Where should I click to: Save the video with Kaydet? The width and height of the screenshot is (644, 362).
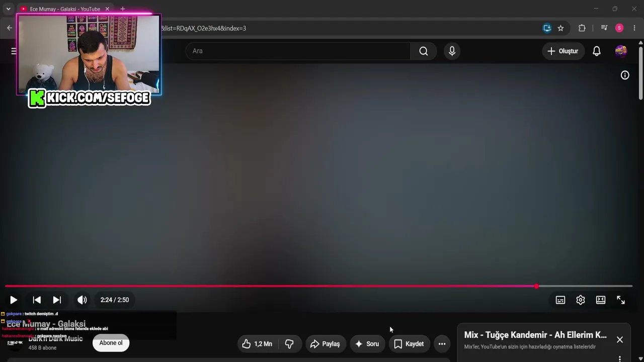[409, 344]
